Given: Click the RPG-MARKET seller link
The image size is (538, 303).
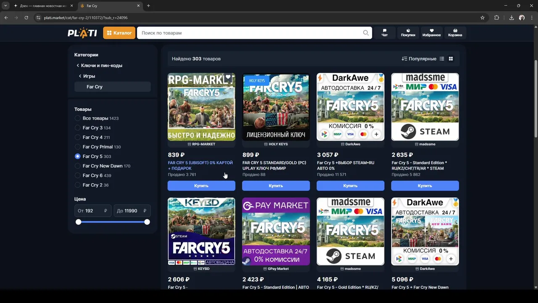Looking at the screenshot, I should [x=201, y=144].
